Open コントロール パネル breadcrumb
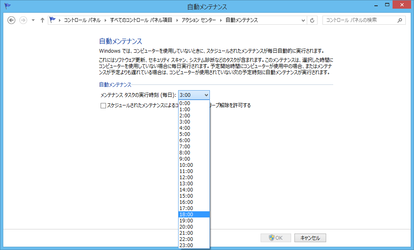The width and height of the screenshot is (414, 250). (82, 20)
